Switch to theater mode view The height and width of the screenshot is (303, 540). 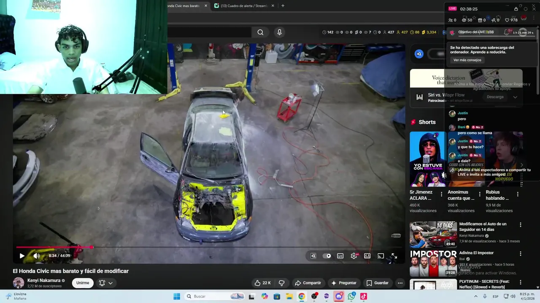click(x=367, y=256)
